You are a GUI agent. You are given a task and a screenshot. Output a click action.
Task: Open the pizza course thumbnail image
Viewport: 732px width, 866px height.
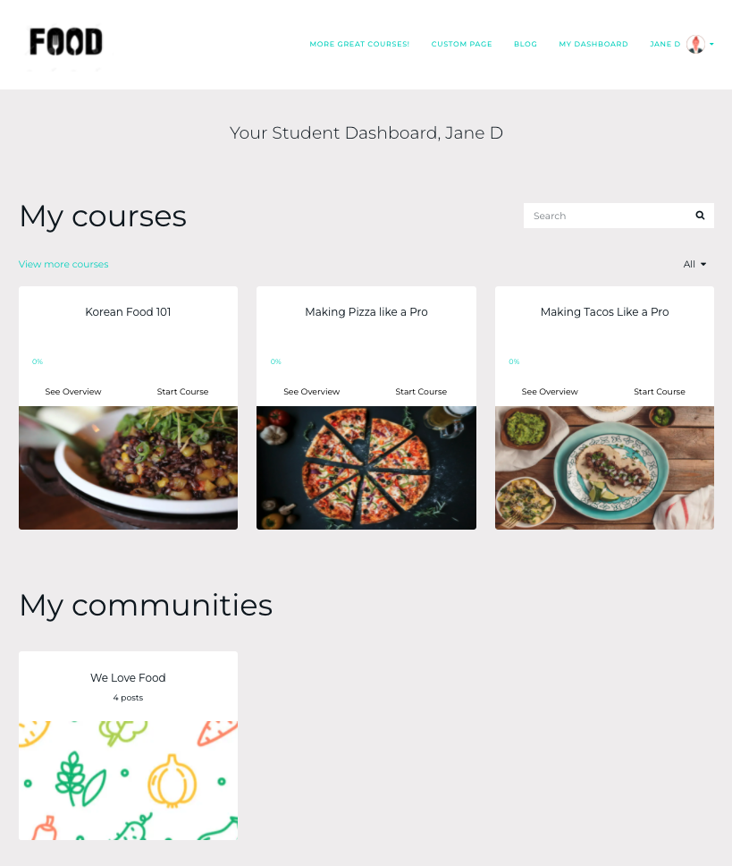tap(366, 468)
